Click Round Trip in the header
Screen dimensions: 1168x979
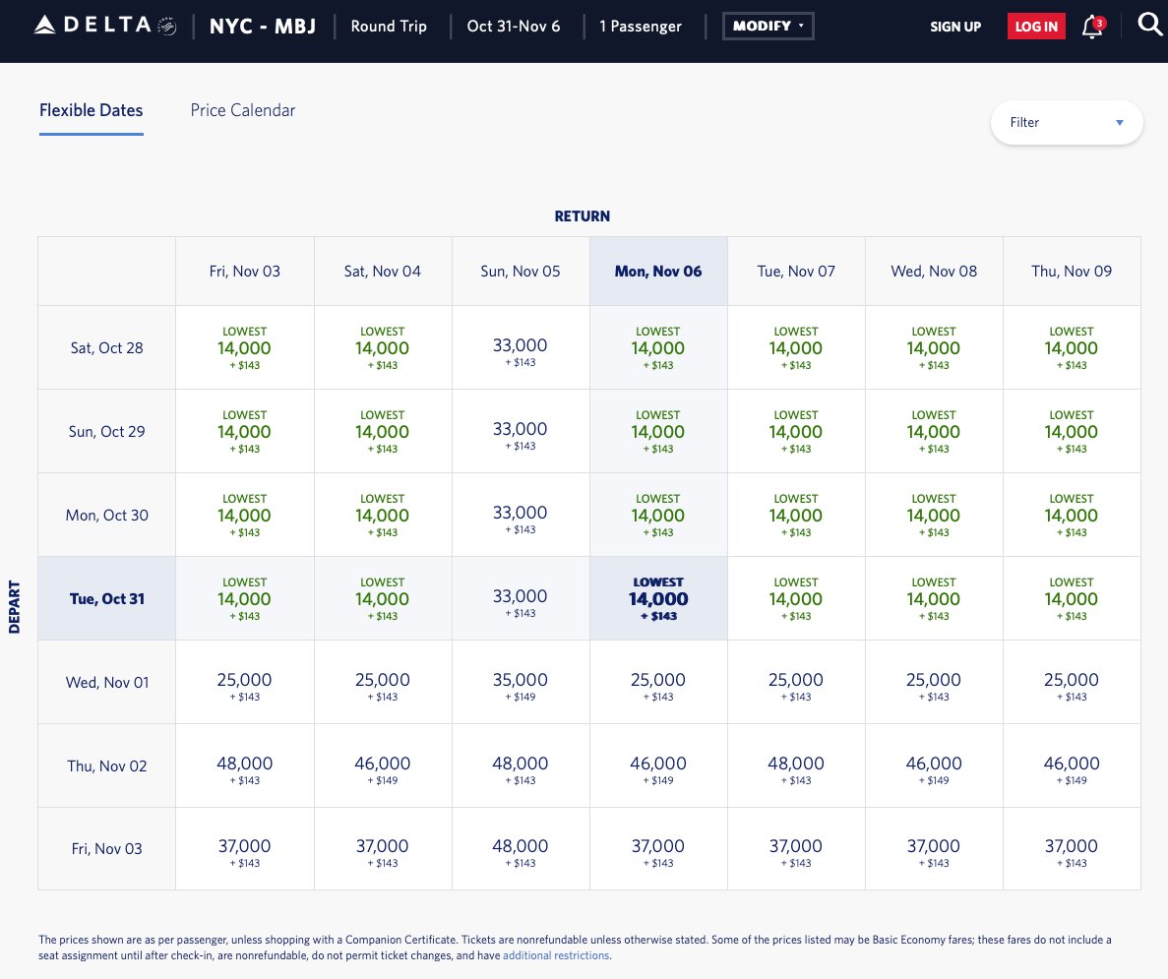388,26
